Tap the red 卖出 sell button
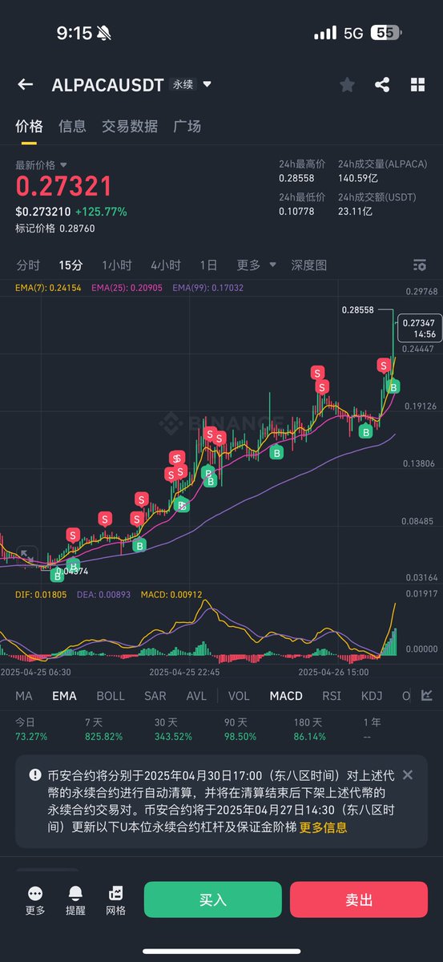This screenshot has width=443, height=962. click(359, 899)
